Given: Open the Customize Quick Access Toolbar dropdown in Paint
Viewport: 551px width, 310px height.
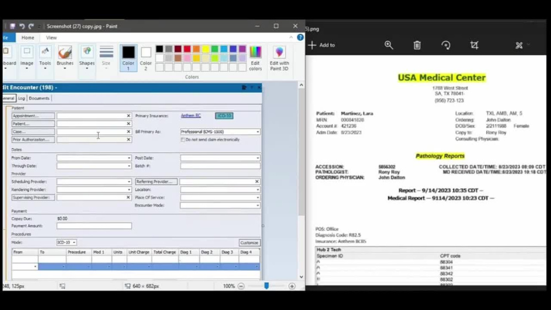Looking at the screenshot, I should (x=39, y=26).
